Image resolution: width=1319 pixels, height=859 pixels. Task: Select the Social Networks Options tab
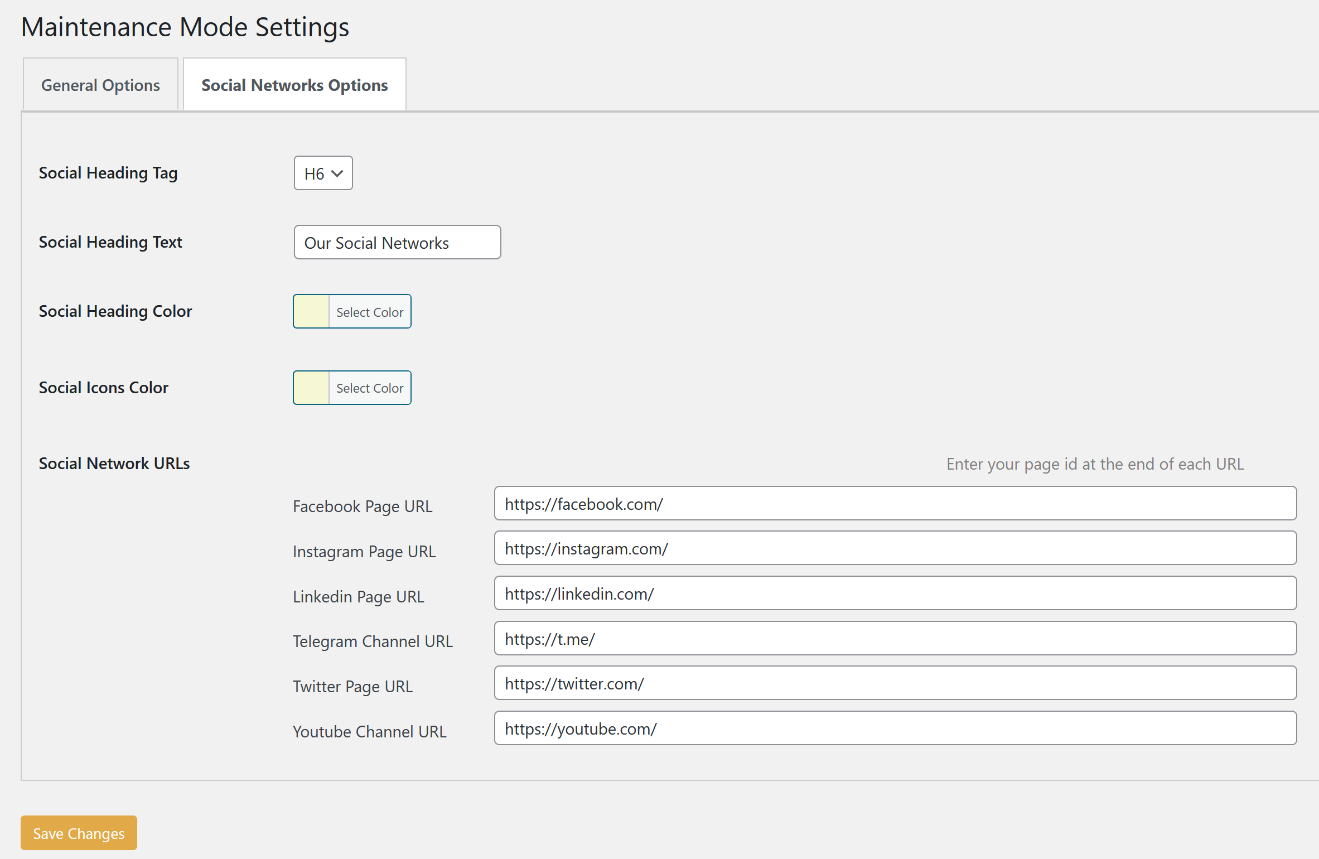pos(294,85)
